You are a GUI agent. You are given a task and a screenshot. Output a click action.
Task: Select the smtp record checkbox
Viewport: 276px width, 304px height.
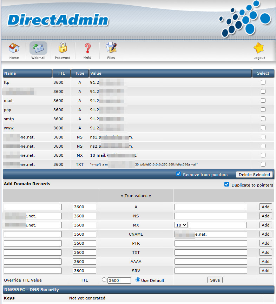tap(263, 119)
